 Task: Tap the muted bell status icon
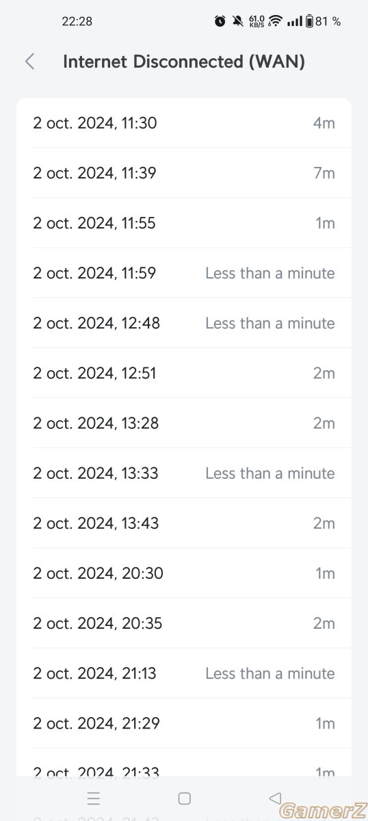pyautogui.click(x=237, y=21)
